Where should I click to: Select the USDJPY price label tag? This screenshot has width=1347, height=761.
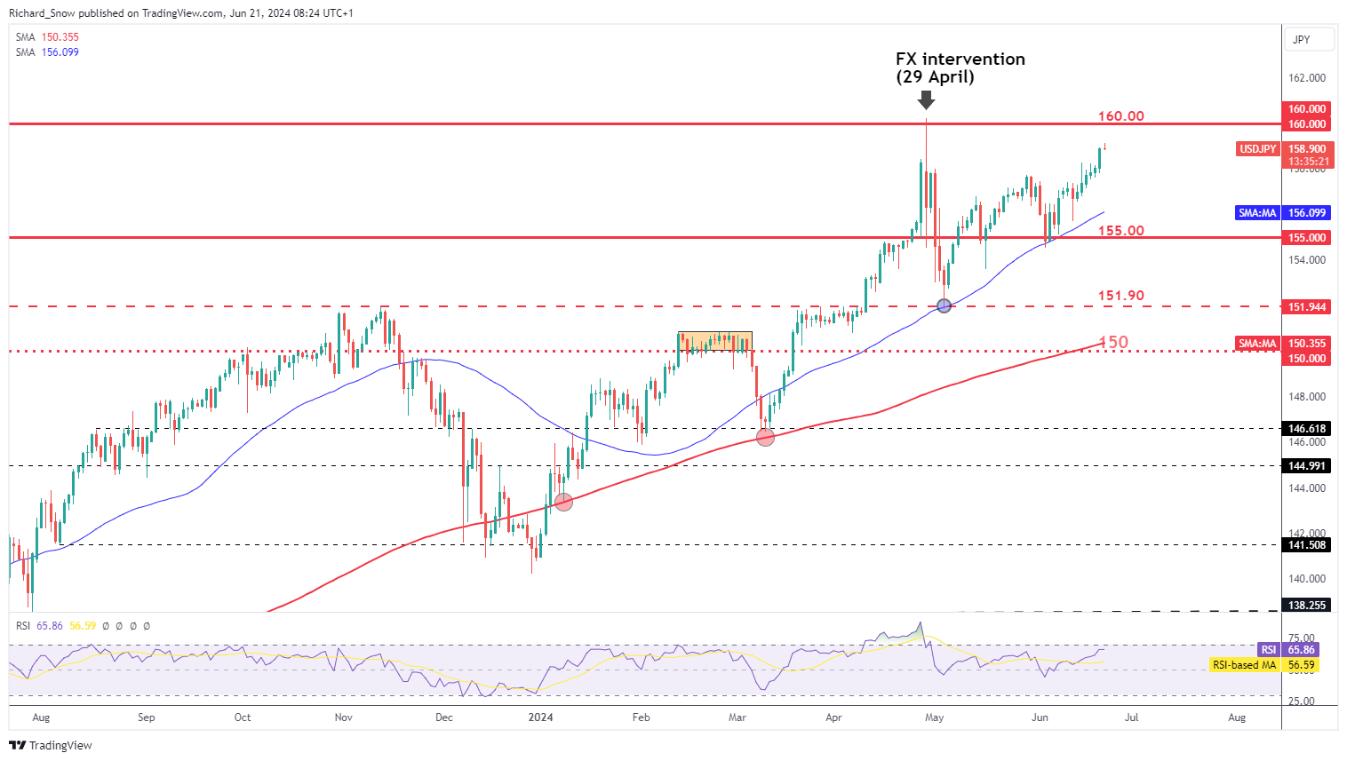(x=1257, y=149)
